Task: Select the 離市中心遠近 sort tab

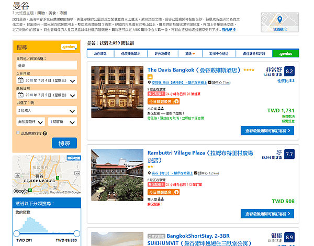Action: pos(219,54)
